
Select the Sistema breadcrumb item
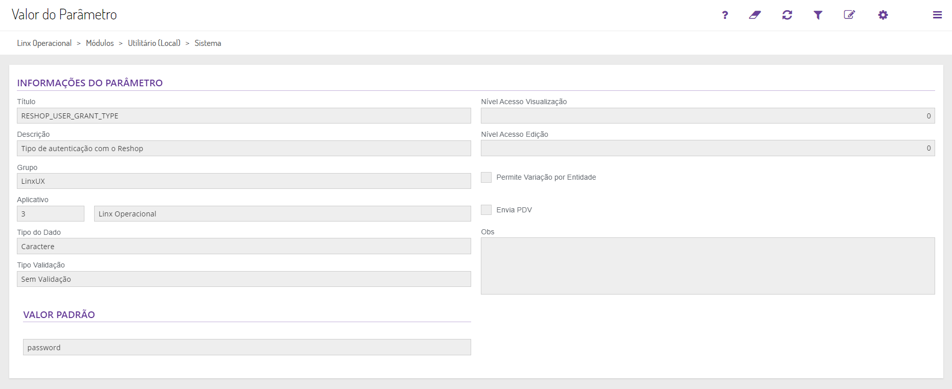[208, 43]
